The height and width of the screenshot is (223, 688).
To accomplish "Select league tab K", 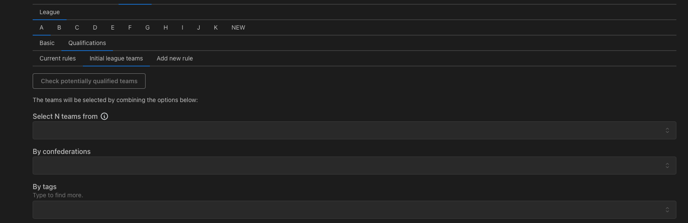I will [216, 27].
